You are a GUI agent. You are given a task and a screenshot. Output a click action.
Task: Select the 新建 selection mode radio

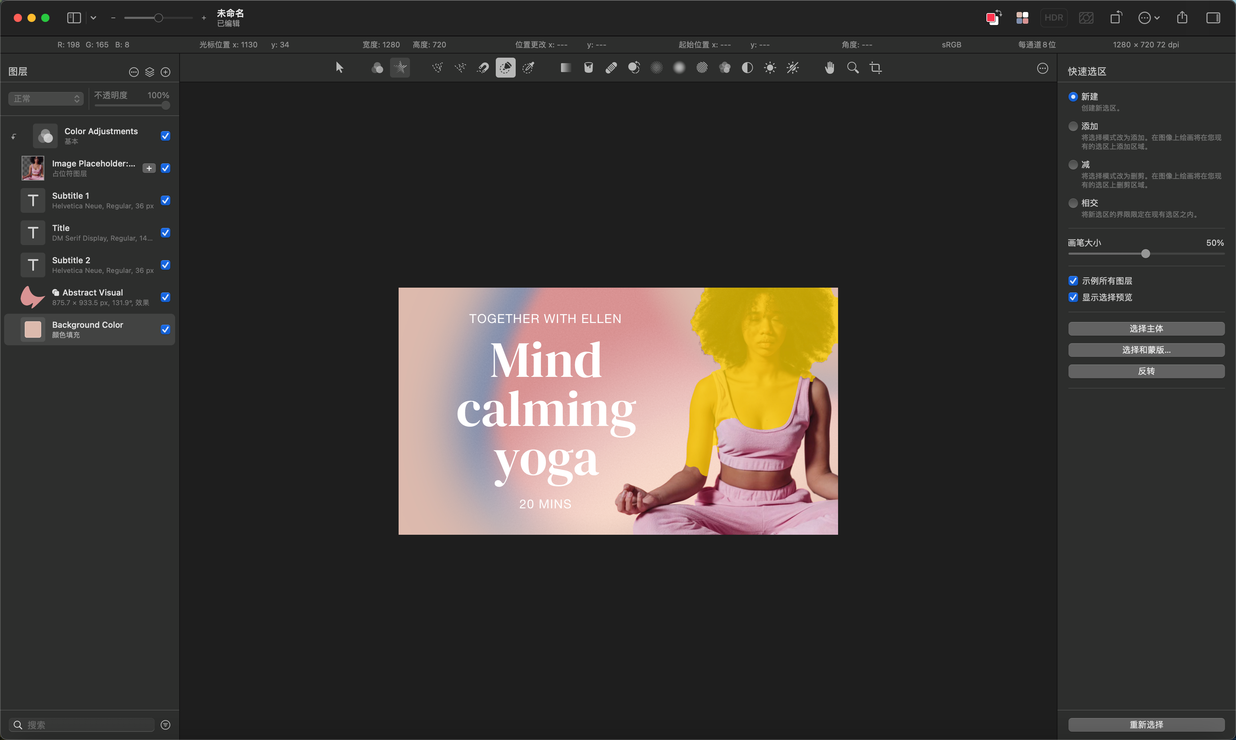(x=1073, y=96)
